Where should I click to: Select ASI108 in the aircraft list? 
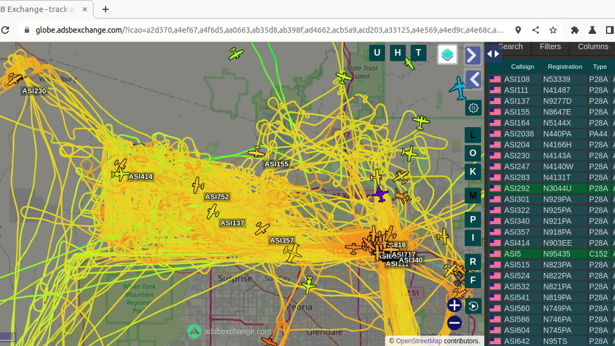[x=552, y=79]
